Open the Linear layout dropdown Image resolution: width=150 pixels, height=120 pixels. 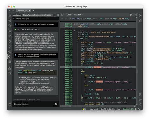click(x=70, y=15)
